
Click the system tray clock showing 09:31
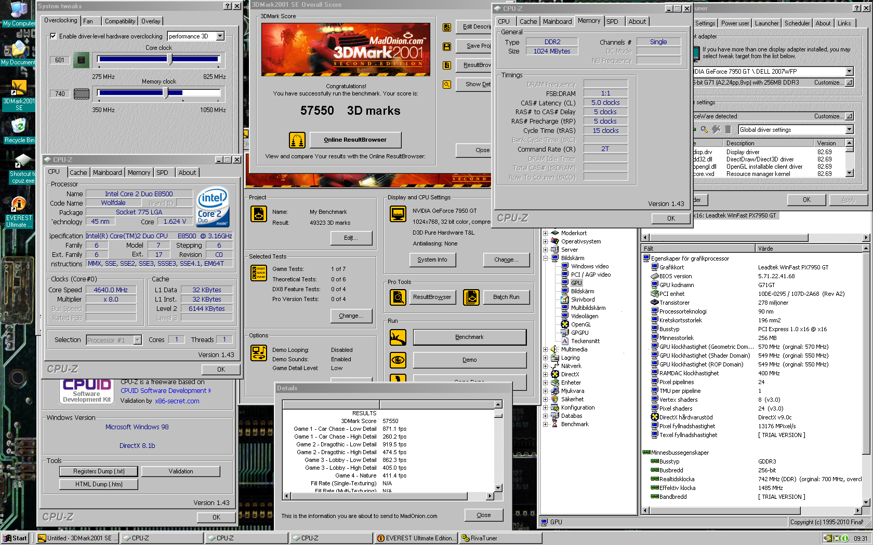[861, 539]
